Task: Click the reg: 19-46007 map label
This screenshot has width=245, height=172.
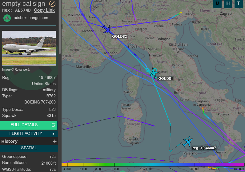Action: [x=204, y=148]
